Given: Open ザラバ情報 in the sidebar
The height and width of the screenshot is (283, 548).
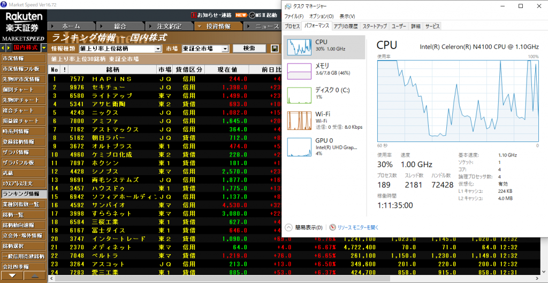Looking at the screenshot, I should (x=24, y=152).
